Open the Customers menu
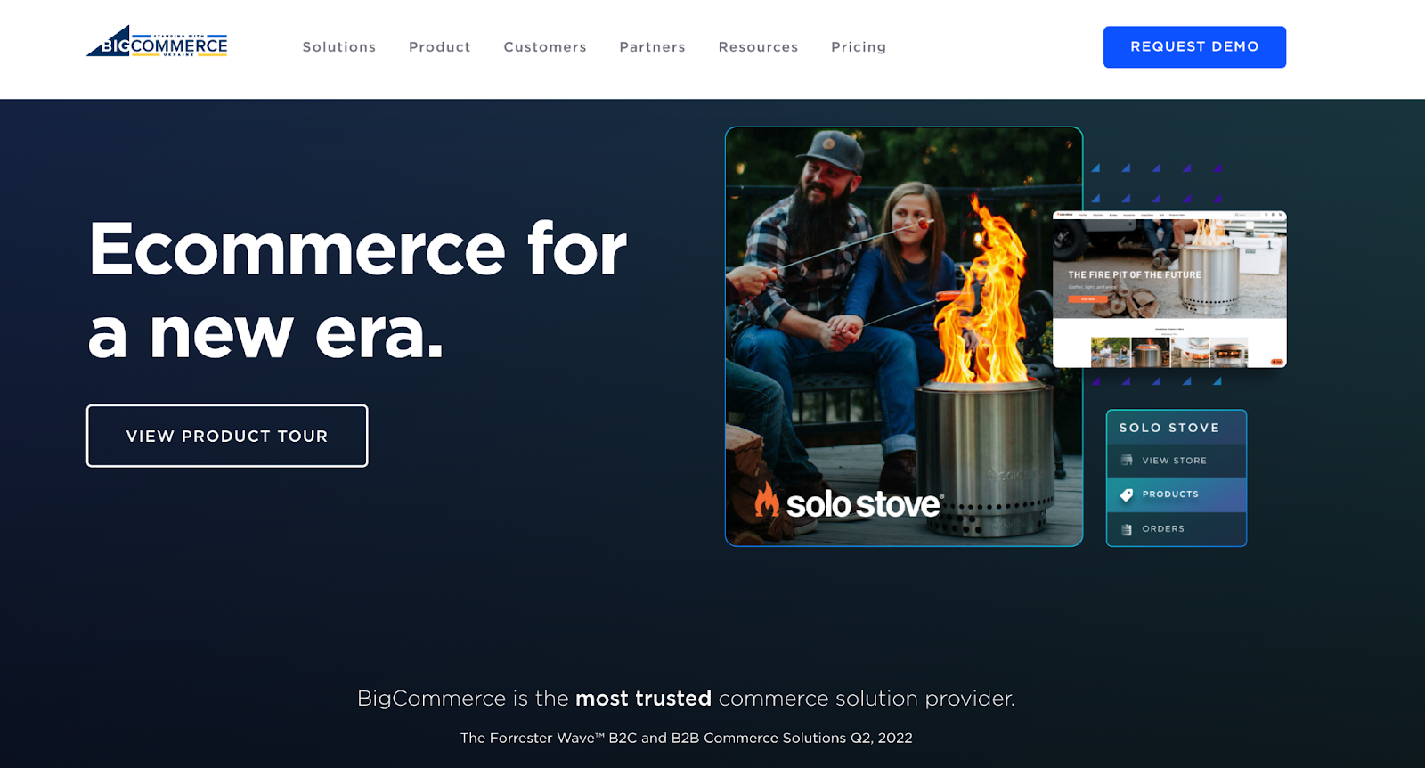The height and width of the screenshot is (768, 1425). pos(545,47)
